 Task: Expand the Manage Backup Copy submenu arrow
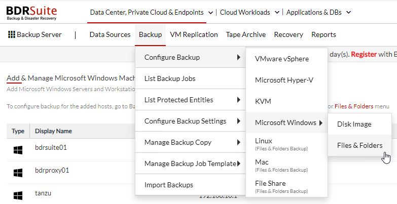click(238, 142)
